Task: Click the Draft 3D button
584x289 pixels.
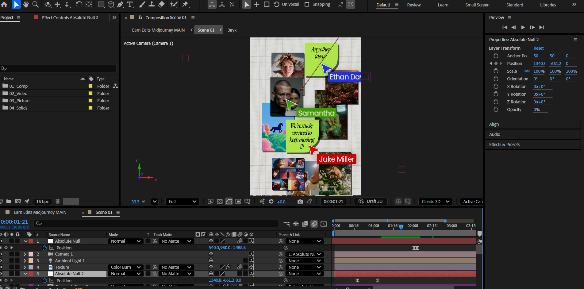Action: (x=371, y=201)
